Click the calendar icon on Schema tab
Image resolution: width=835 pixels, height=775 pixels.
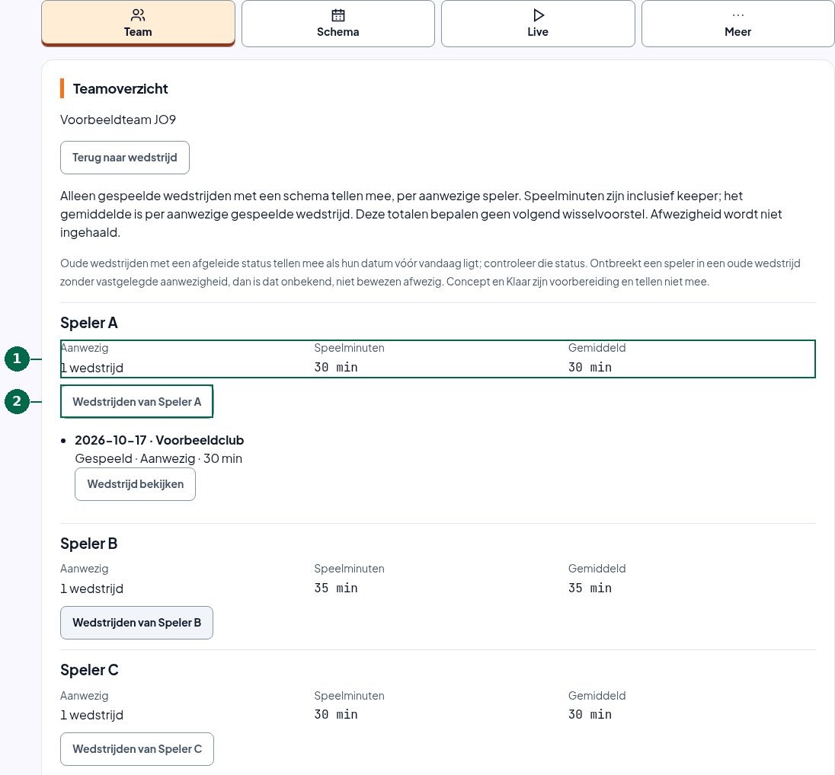click(338, 15)
